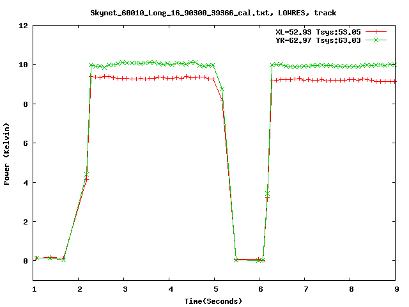This screenshot has height=307, width=409.
Task: Click the x-axis tick label 6
Action: pos(261,289)
